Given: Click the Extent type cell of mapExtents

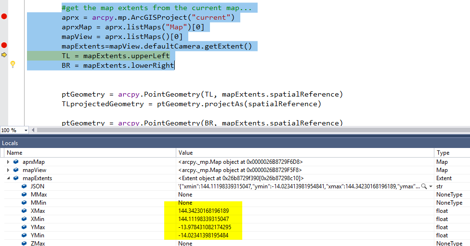Looking at the screenshot, I should [x=444, y=178].
